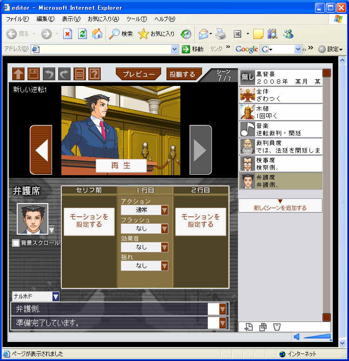Open the フラッシュ dropdown
Viewport: 349px width, 361px height.
click(165, 229)
